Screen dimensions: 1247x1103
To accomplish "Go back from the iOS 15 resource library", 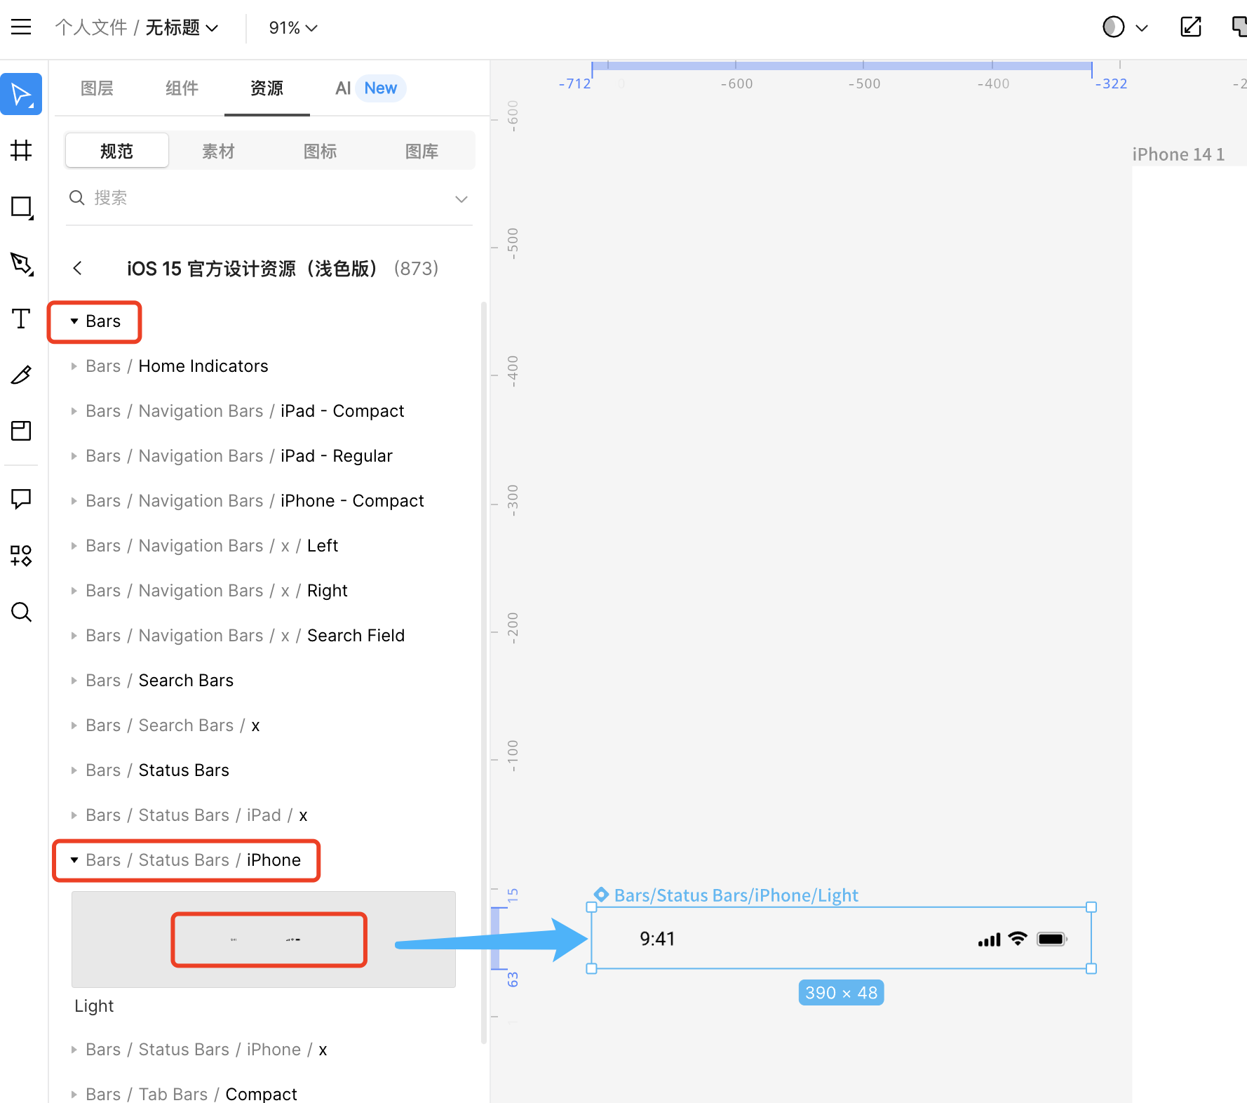I will coord(77,268).
